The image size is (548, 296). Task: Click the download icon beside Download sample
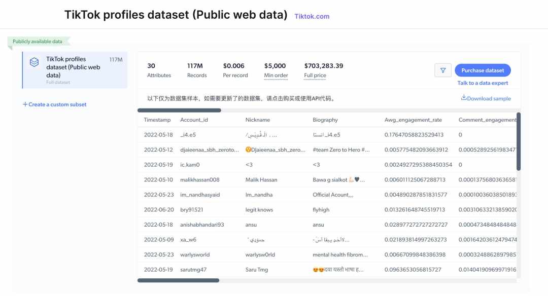(x=464, y=97)
